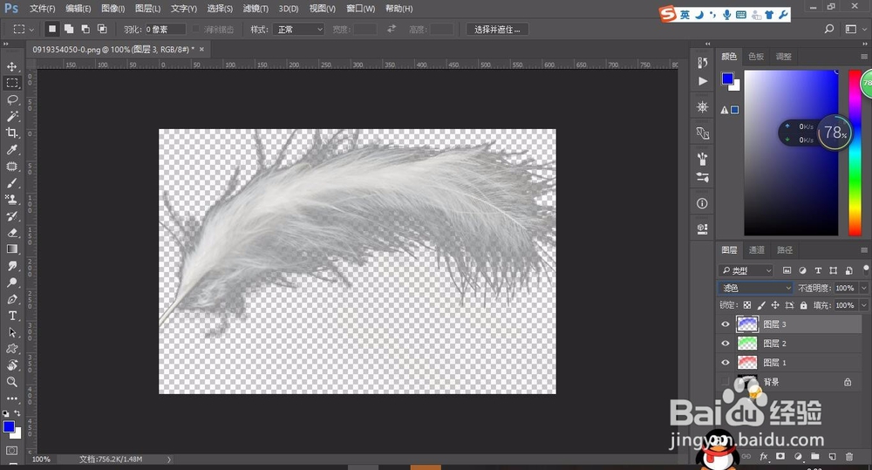
Task: Click Add to Selection mode button
Action: click(x=68, y=29)
